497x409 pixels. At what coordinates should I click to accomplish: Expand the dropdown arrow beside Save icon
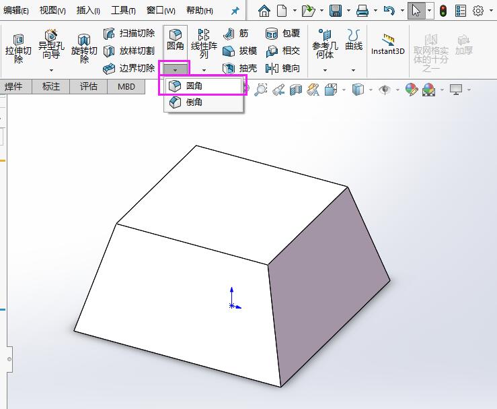[x=348, y=11]
